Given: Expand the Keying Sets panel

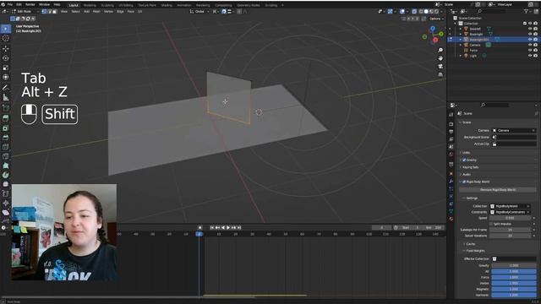Looking at the screenshot, I should pos(470,167).
